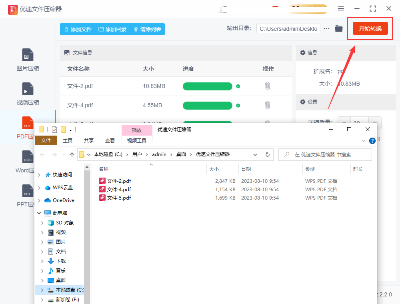Switch to the 主页 ribbon tab
This screenshot has height=304, width=400.
click(x=68, y=140)
